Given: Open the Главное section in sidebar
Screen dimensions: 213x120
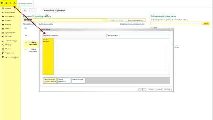Looking at the screenshot, I should point(8,8).
